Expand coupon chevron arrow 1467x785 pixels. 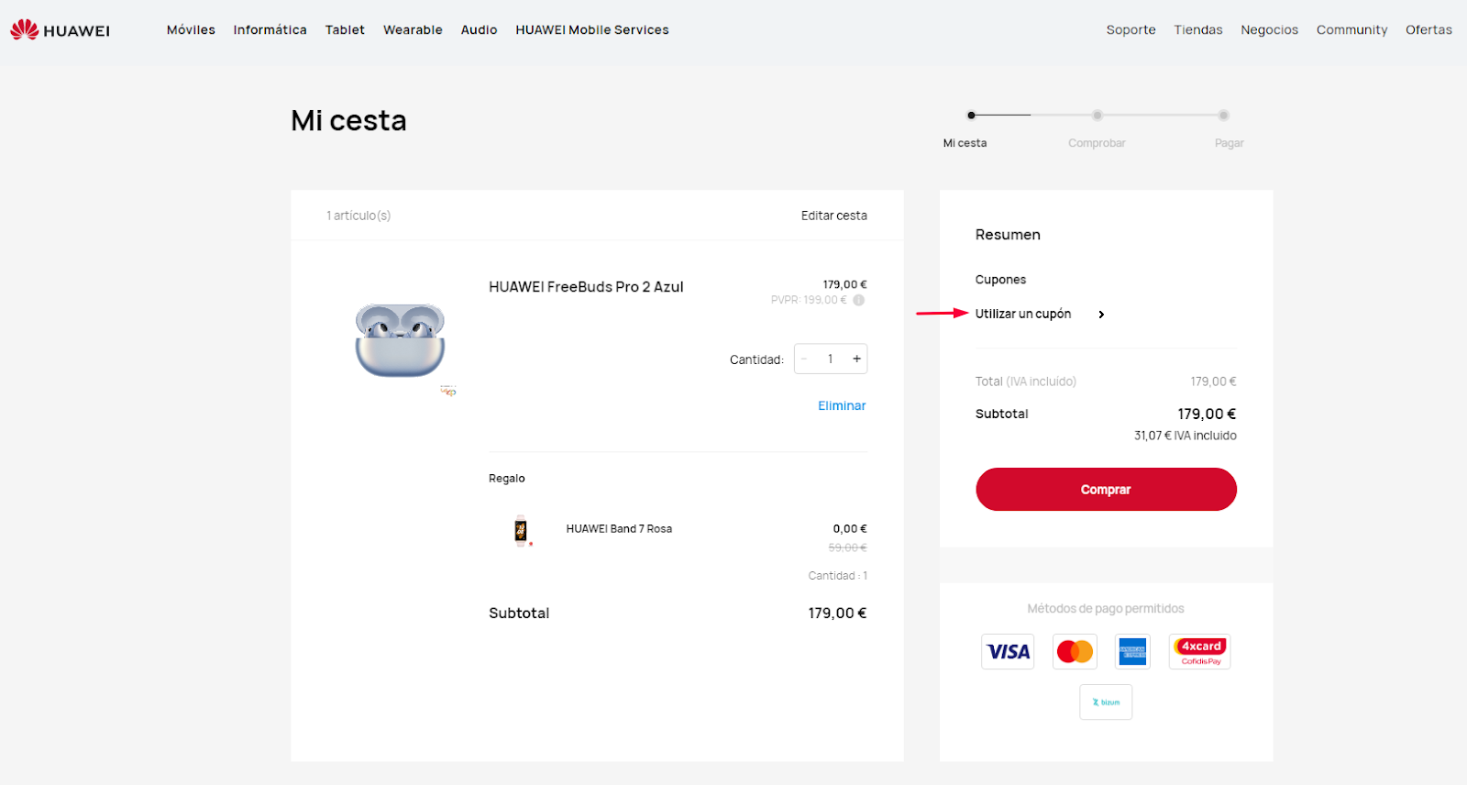point(1101,315)
